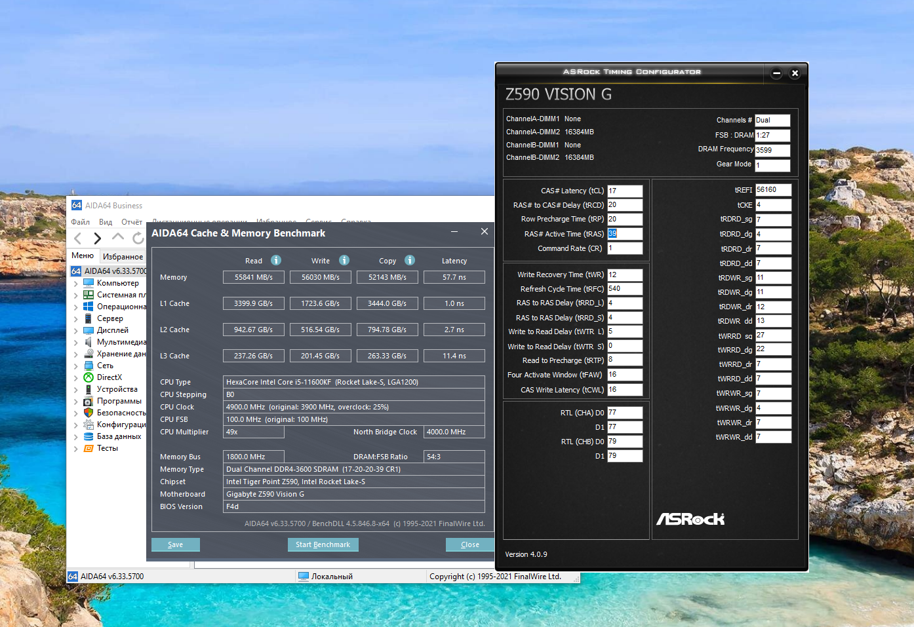
Task: Click the Безопасность shield icon
Action: point(89,413)
